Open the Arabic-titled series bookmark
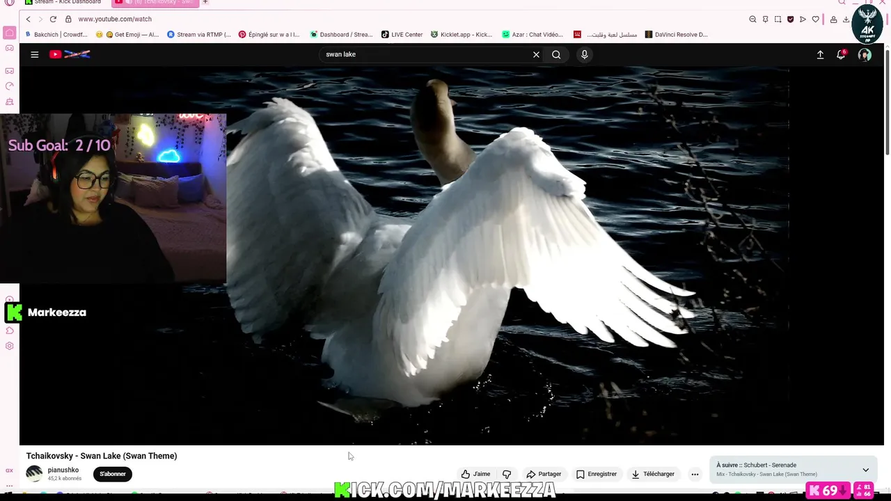 click(605, 34)
